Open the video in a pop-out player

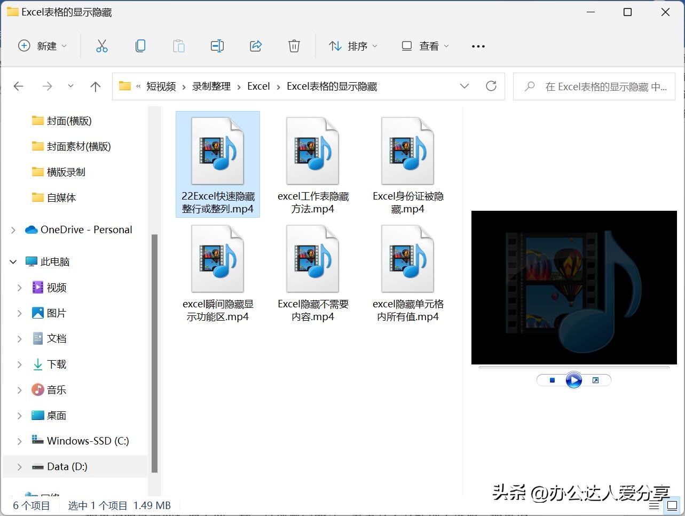(x=596, y=380)
